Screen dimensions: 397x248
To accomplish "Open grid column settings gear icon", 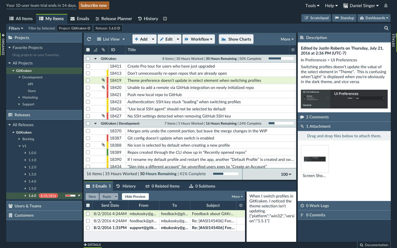I will click(293, 50).
